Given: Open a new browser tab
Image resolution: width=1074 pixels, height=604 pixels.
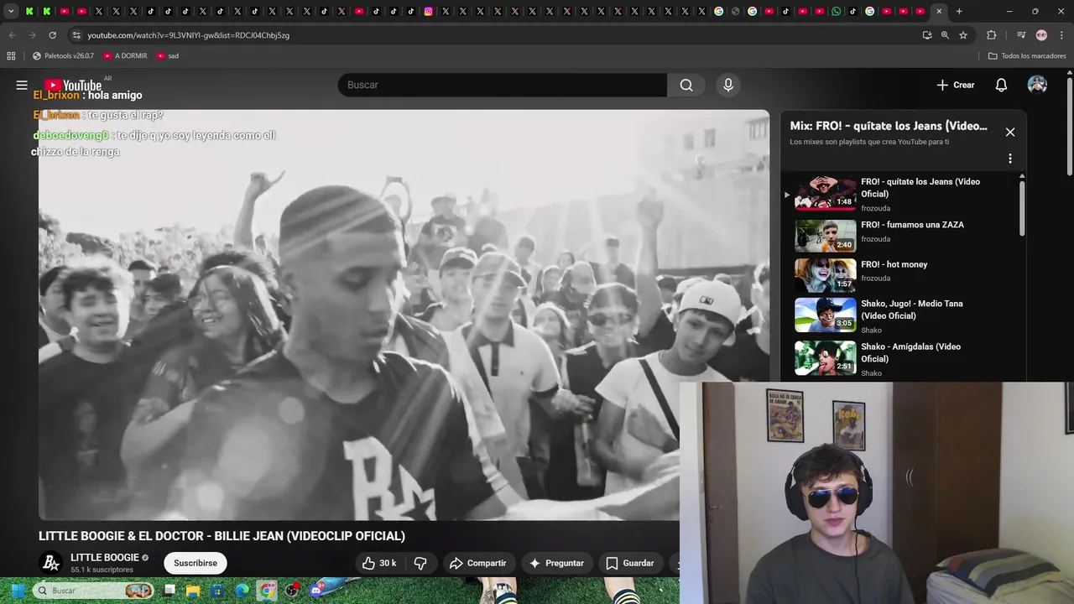Looking at the screenshot, I should 959,11.
